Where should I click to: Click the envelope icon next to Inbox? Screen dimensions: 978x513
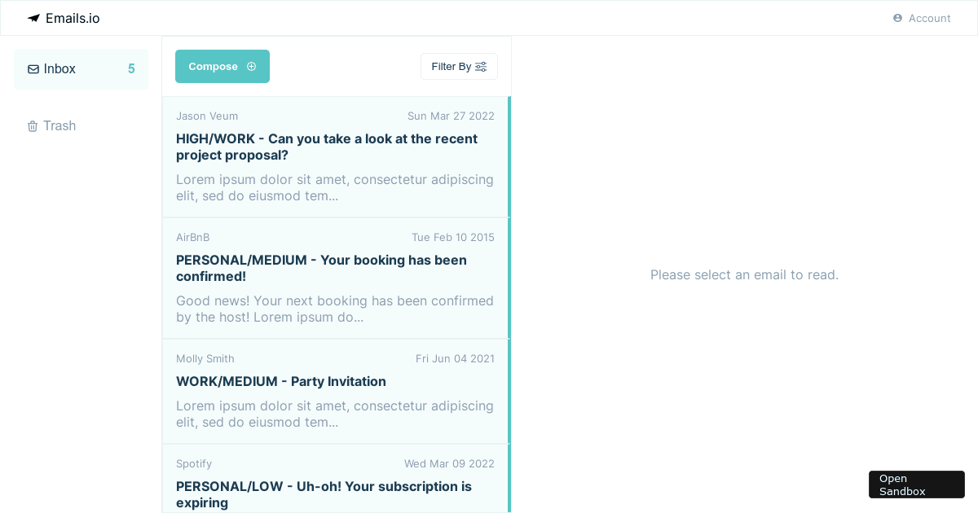[33, 69]
